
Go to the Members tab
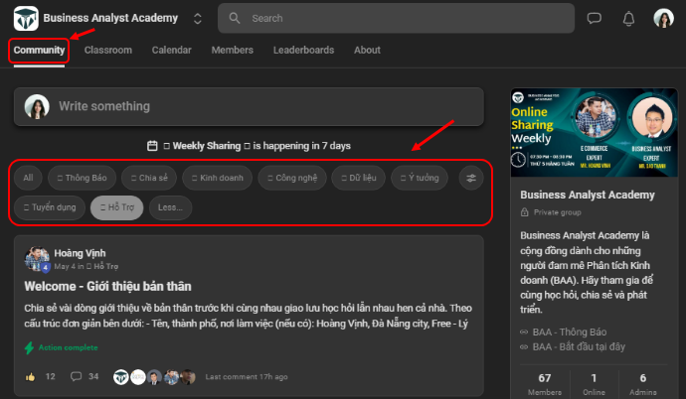click(233, 51)
